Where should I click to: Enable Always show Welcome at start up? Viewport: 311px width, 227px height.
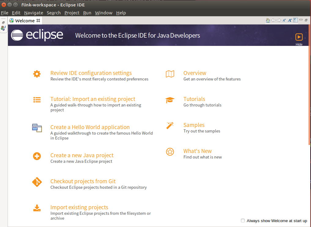point(243,221)
